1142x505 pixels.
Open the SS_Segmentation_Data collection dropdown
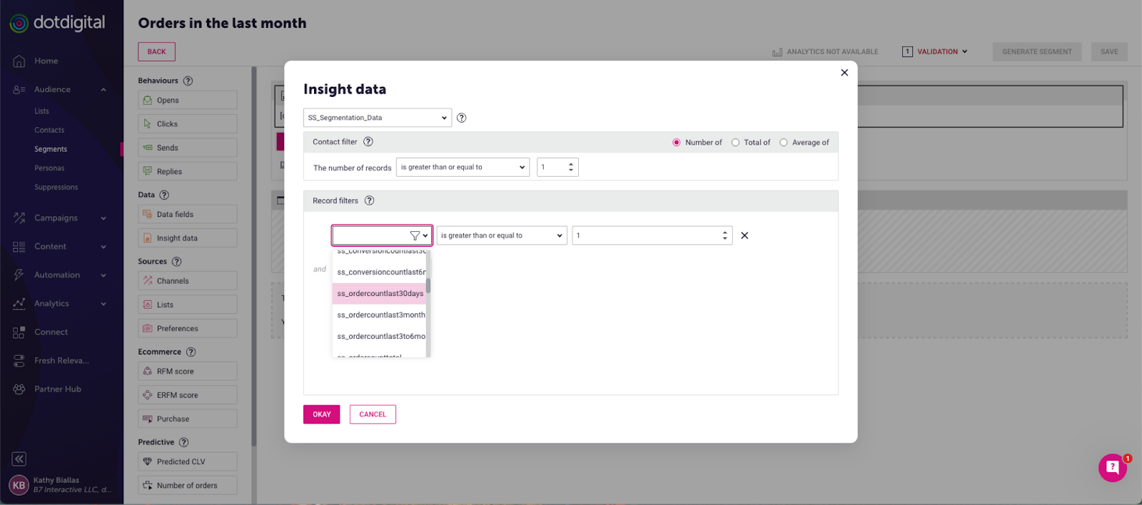click(x=377, y=118)
